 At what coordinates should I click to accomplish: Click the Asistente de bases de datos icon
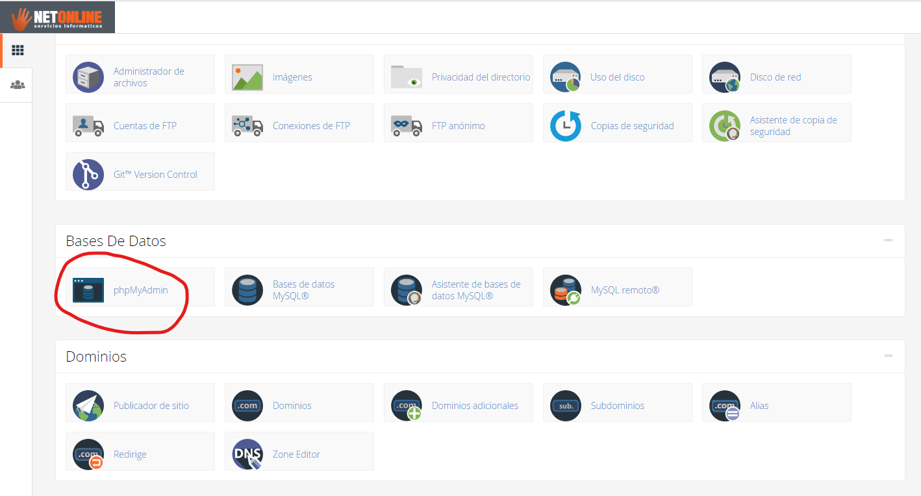[x=407, y=290]
